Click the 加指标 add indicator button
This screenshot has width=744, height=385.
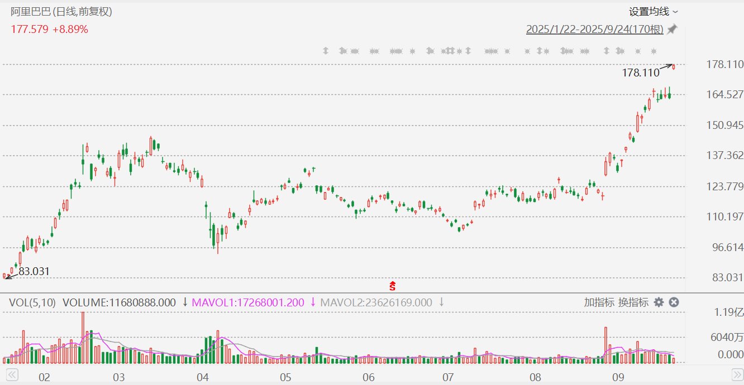[x=599, y=302]
